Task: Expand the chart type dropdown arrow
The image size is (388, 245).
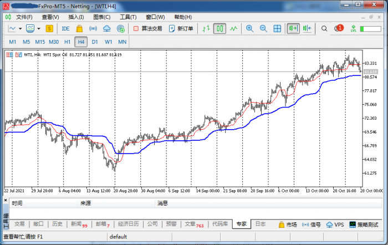Action: coord(21,28)
